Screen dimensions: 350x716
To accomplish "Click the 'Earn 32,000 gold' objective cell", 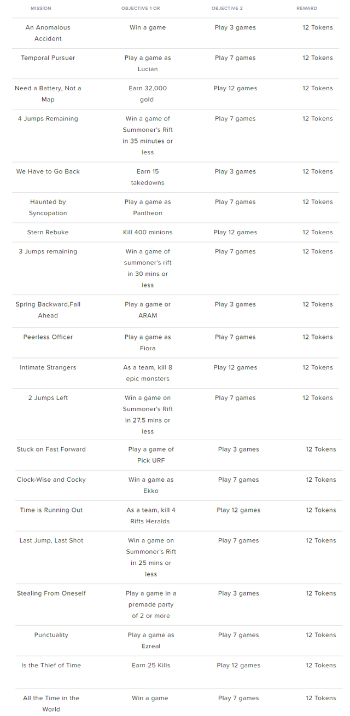I will 148,94.
